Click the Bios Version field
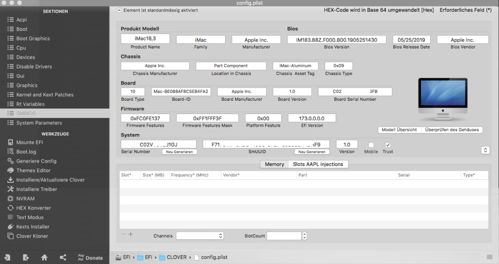Image resolution: width=499 pixels, height=264 pixels. 337,40
